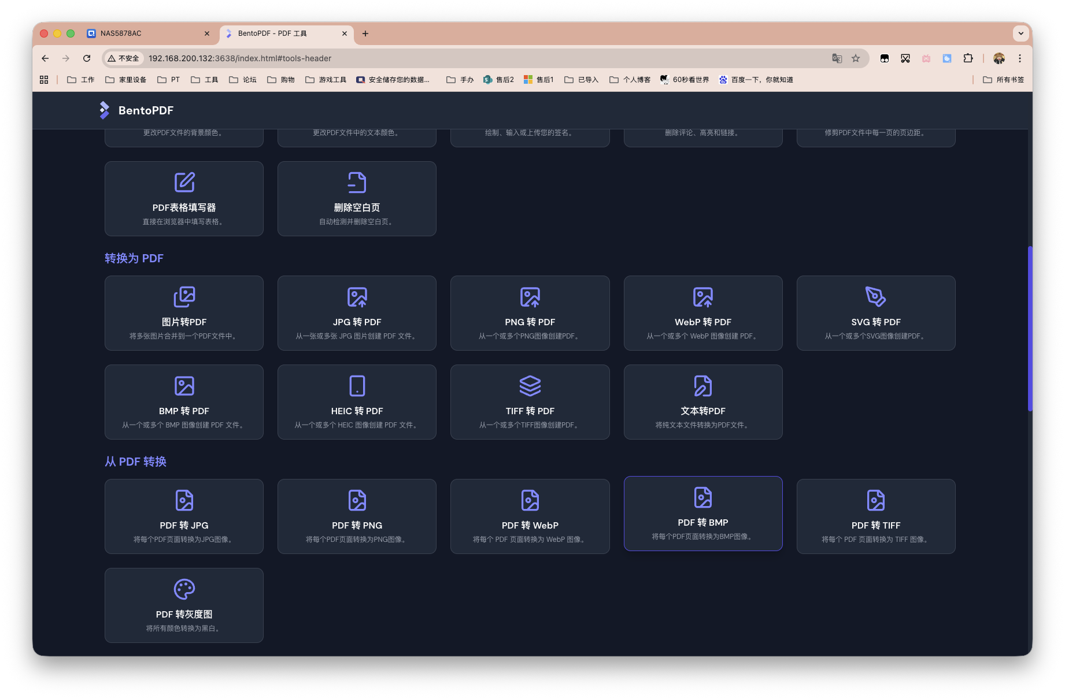The width and height of the screenshot is (1065, 699).
Task: Open the 文本转PDF text file icon
Action: [x=702, y=386]
